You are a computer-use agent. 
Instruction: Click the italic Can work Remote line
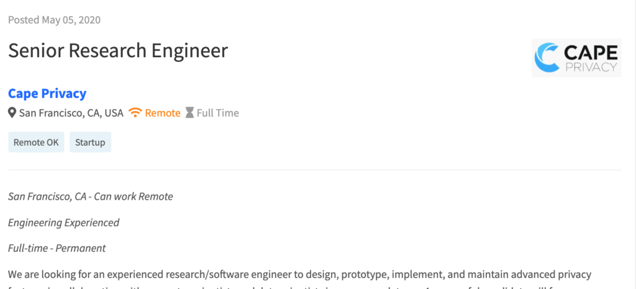click(91, 197)
